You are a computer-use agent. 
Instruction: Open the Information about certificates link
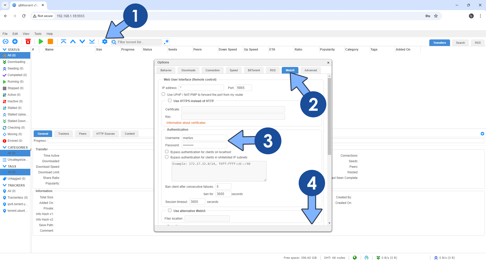(x=186, y=123)
